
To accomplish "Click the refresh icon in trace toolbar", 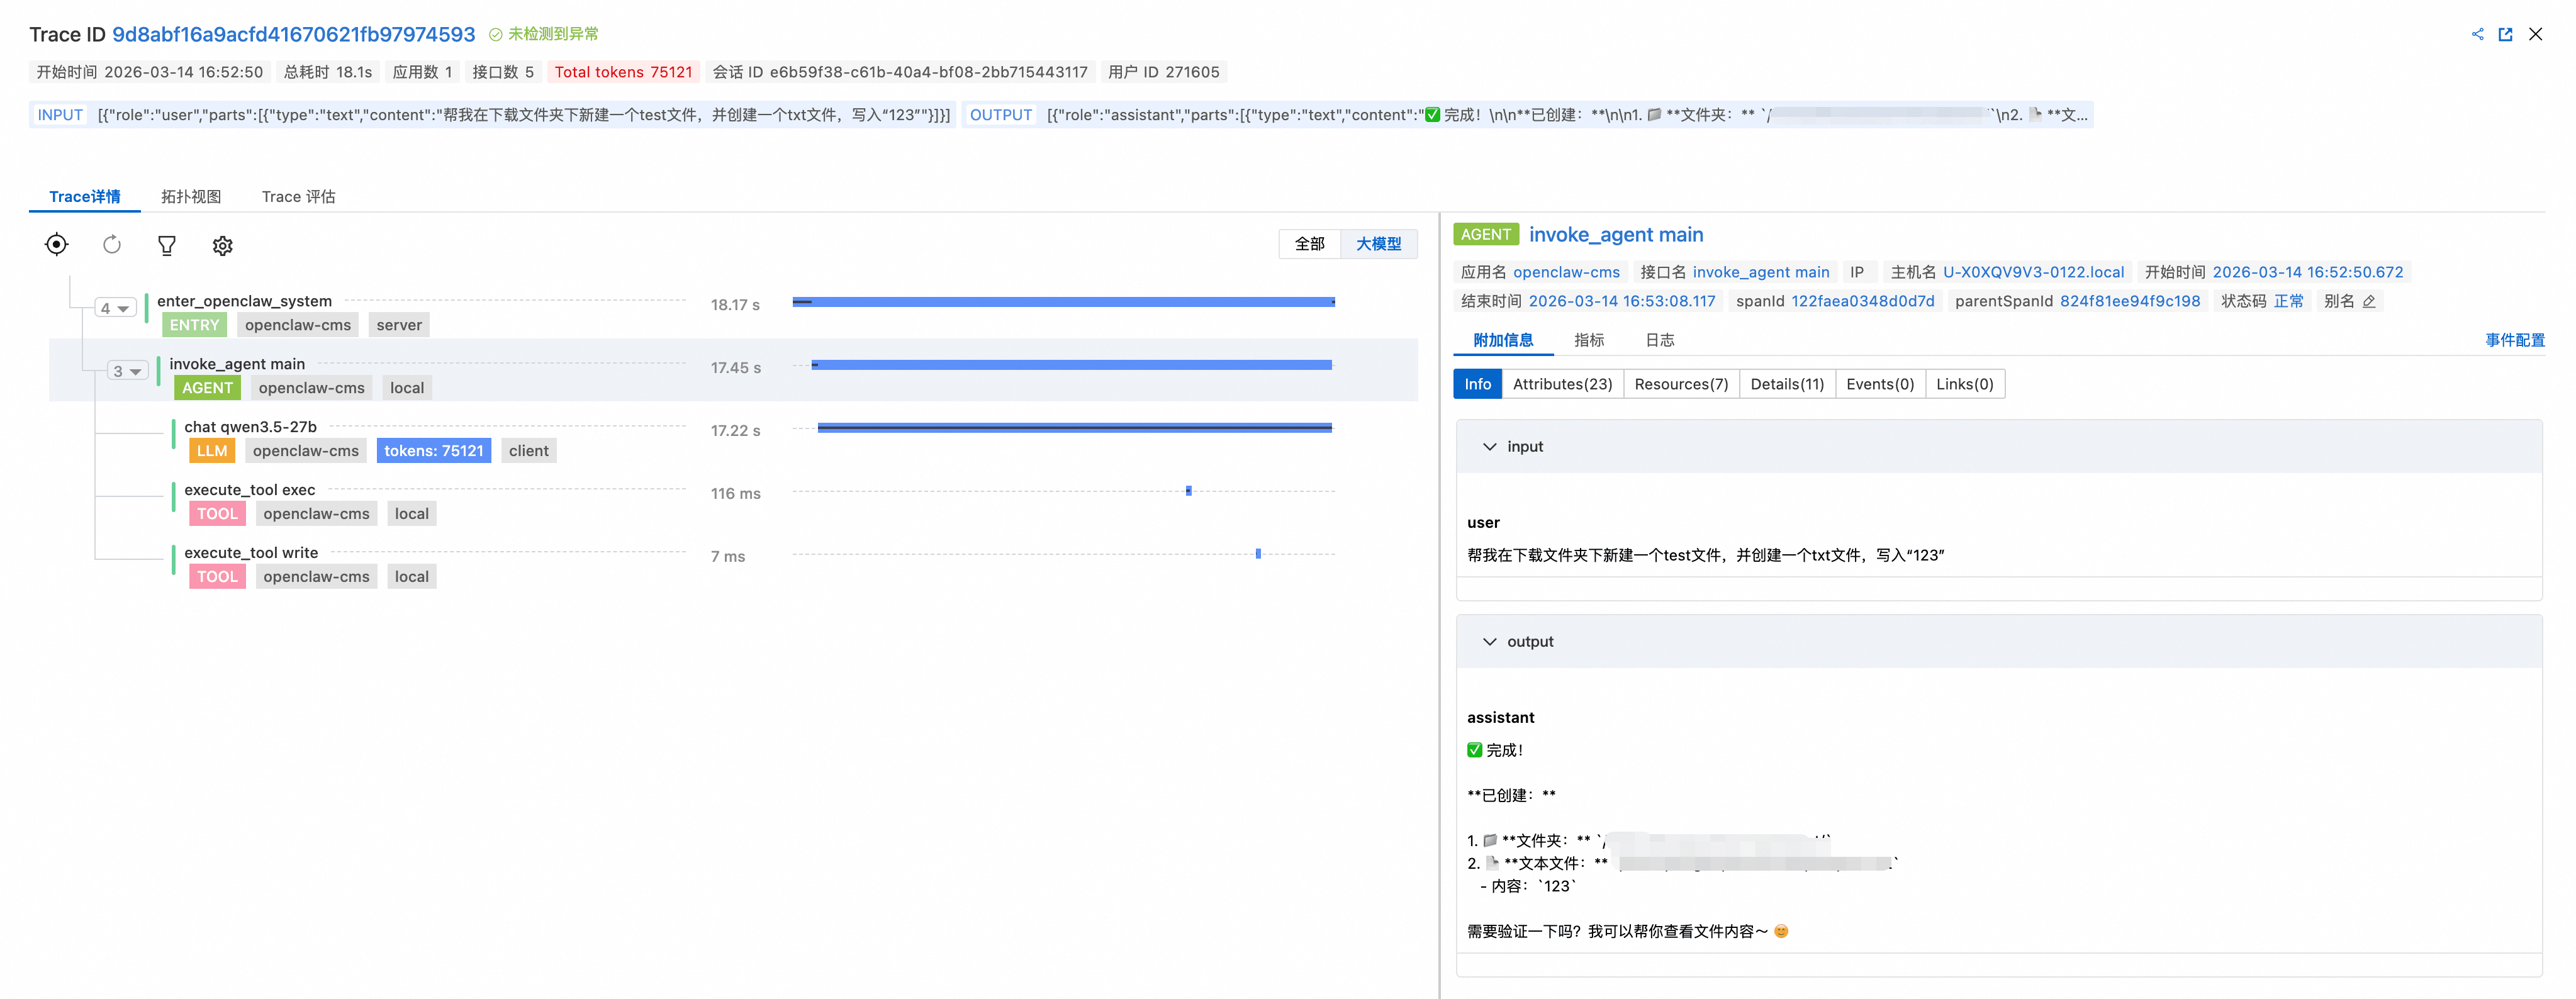I will coord(112,245).
